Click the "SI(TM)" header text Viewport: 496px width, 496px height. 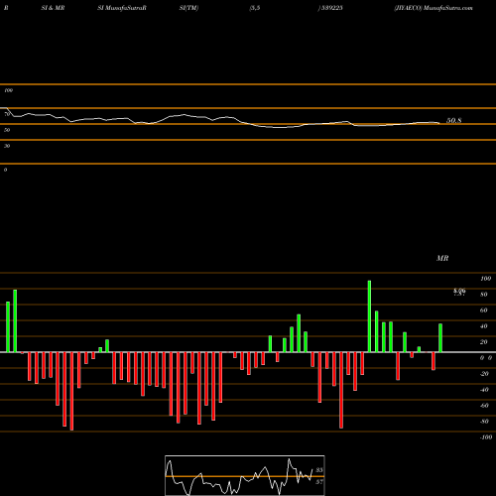[x=188, y=8]
